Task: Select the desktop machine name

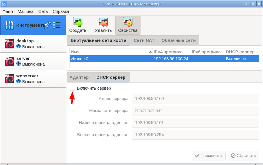Action: click(x=25, y=41)
